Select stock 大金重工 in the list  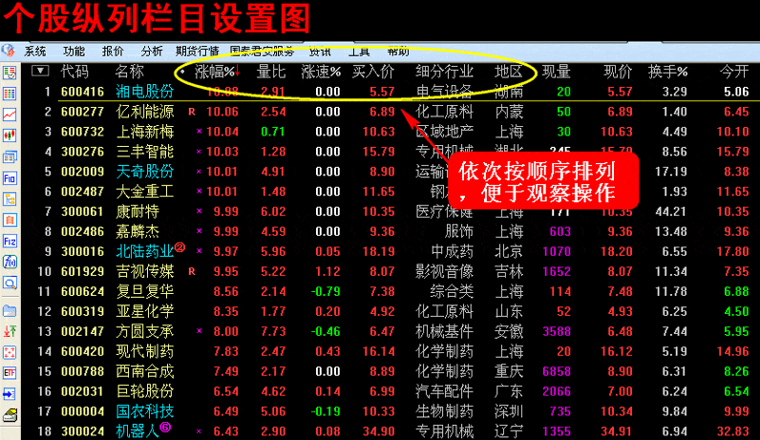pos(144,192)
